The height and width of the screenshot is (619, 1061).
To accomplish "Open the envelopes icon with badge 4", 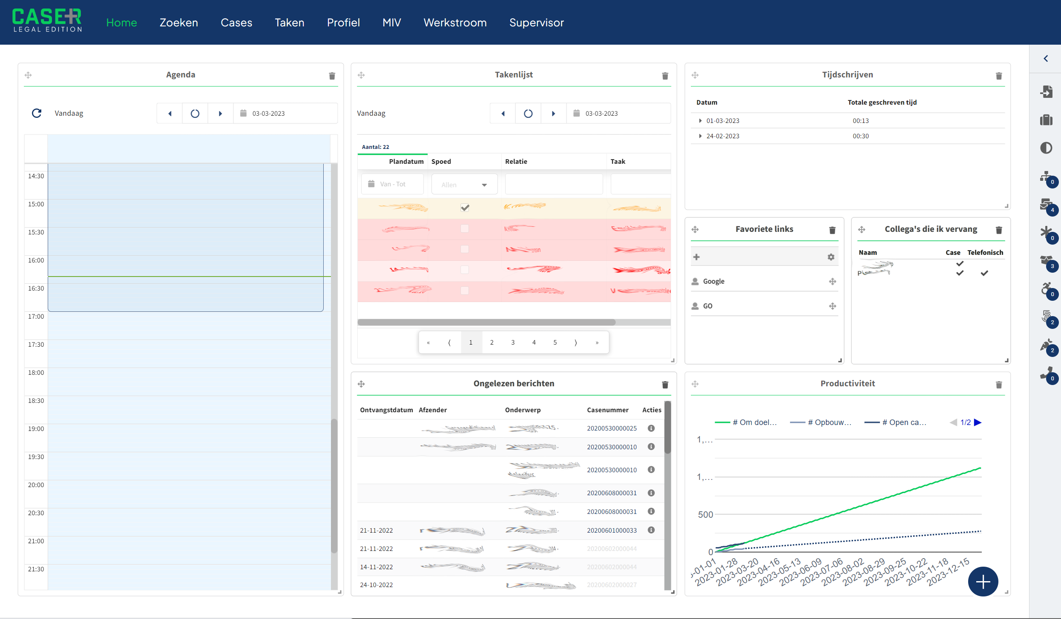I will click(1046, 204).
